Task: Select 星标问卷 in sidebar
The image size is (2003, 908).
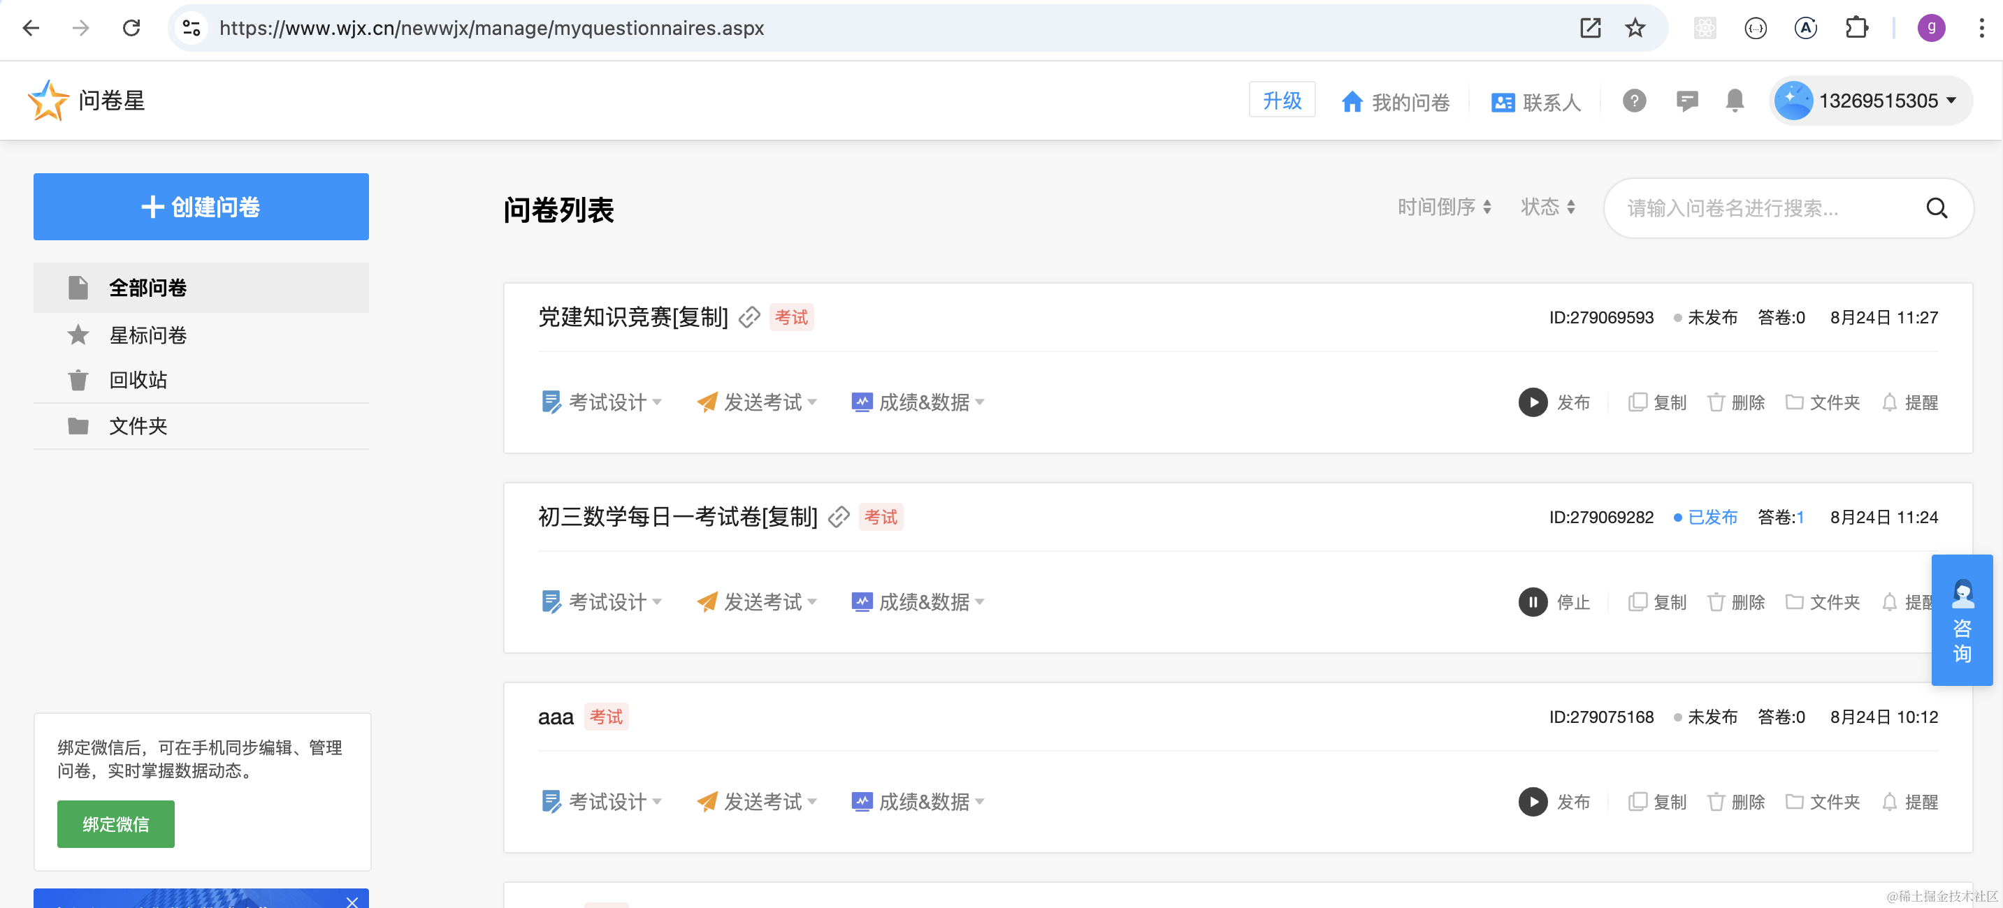Action: tap(147, 335)
